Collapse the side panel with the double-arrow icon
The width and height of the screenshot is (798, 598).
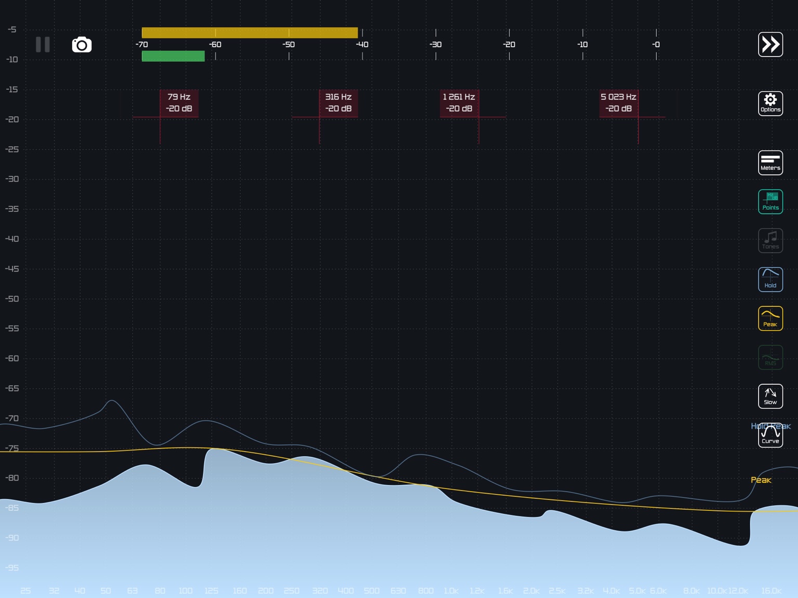770,44
